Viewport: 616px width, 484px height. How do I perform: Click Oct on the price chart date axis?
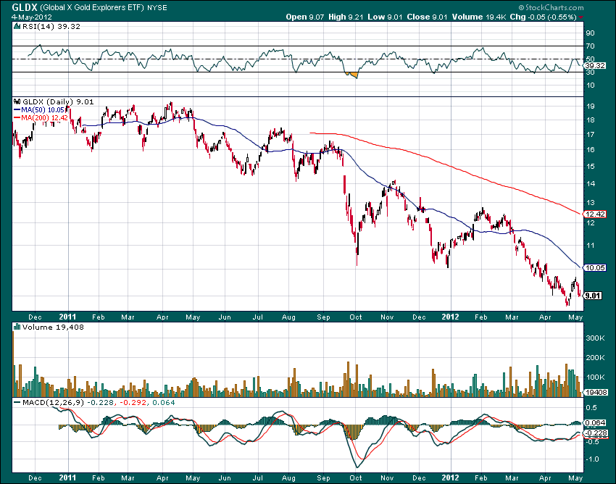pos(356,317)
